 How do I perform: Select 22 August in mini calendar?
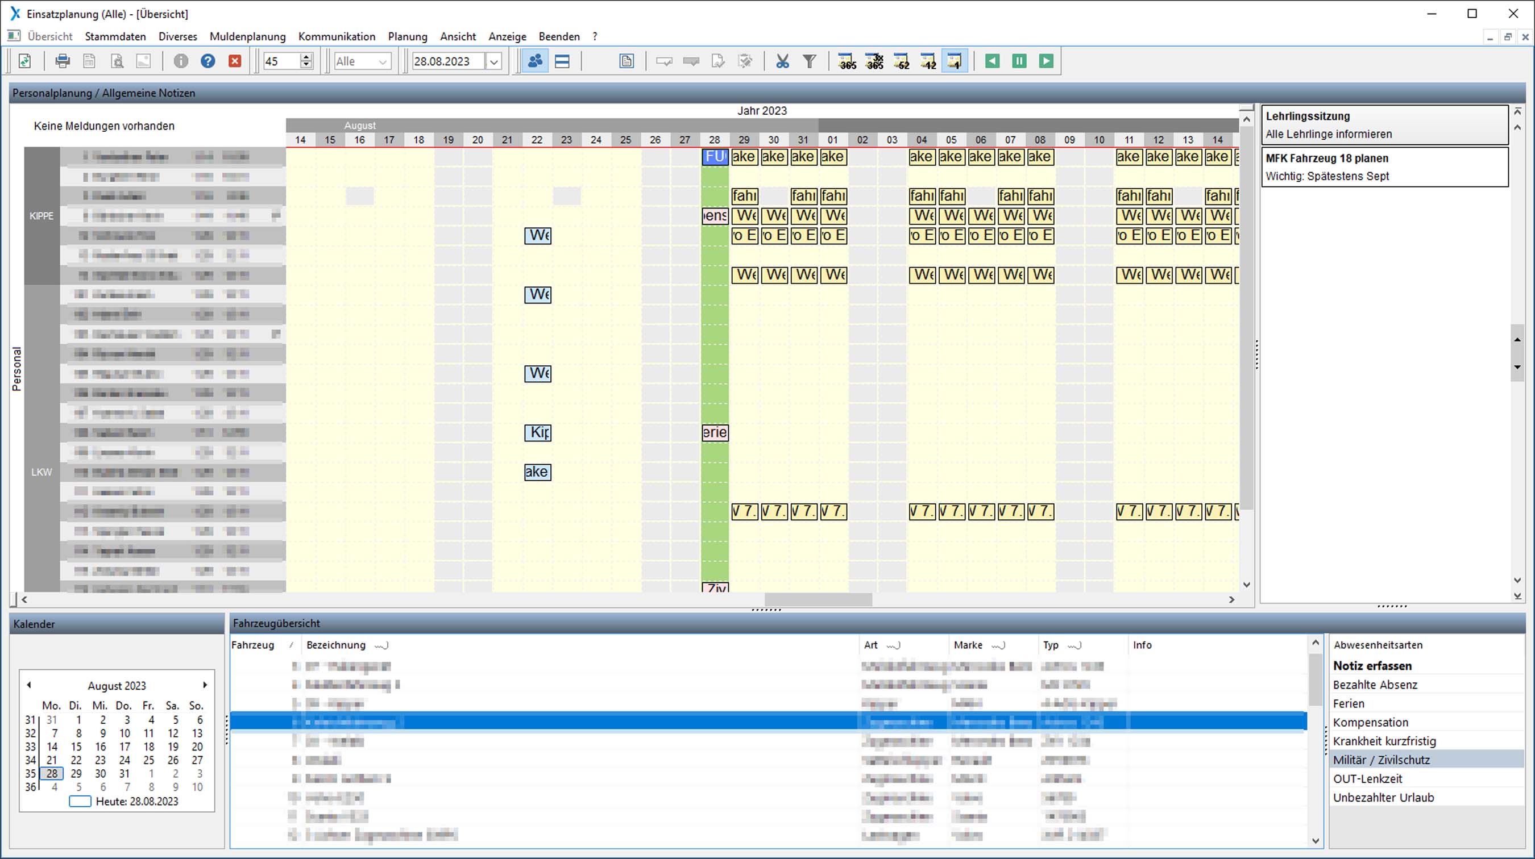coord(76,760)
